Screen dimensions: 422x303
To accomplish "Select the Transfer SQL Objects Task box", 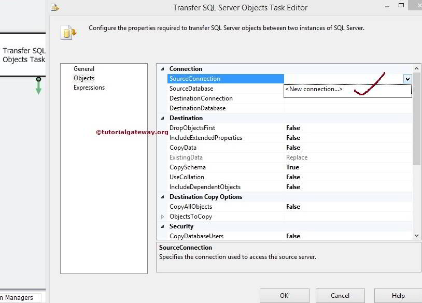I will pos(23,55).
